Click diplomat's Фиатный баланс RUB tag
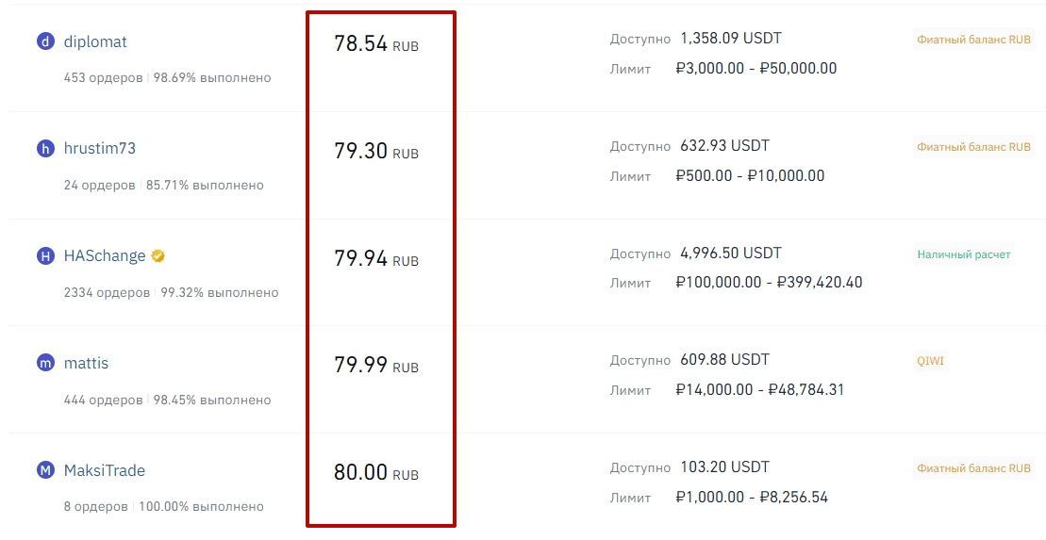1046x540 pixels. point(973,41)
